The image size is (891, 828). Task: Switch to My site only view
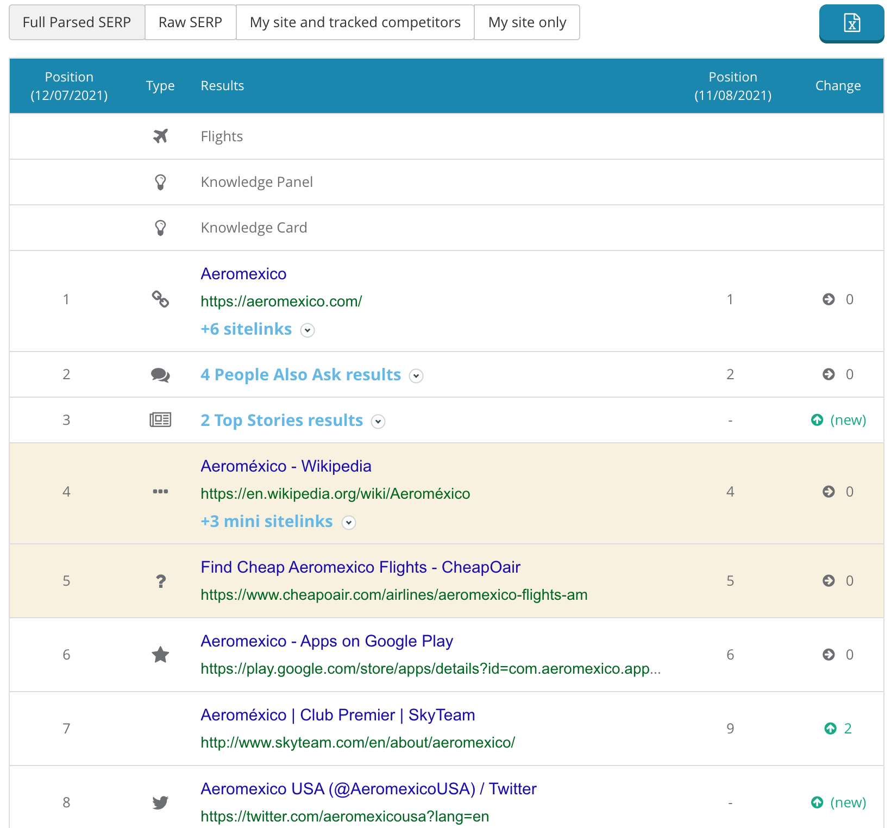[x=527, y=22]
